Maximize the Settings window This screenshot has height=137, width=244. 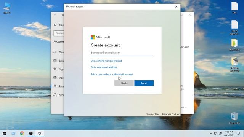181,15
